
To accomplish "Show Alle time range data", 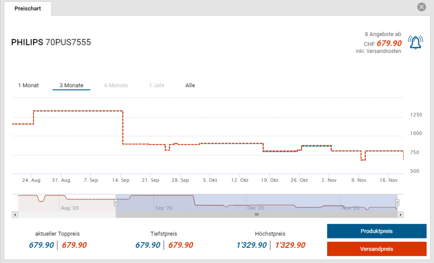I will [190, 86].
